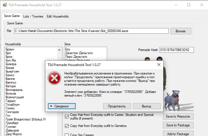Enable the Copy Sim Careers checkbox

(67, 135)
